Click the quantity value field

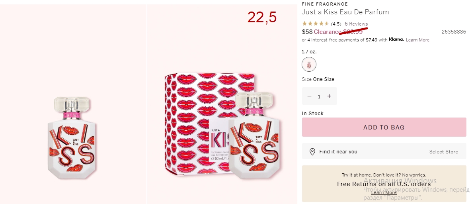(x=319, y=96)
